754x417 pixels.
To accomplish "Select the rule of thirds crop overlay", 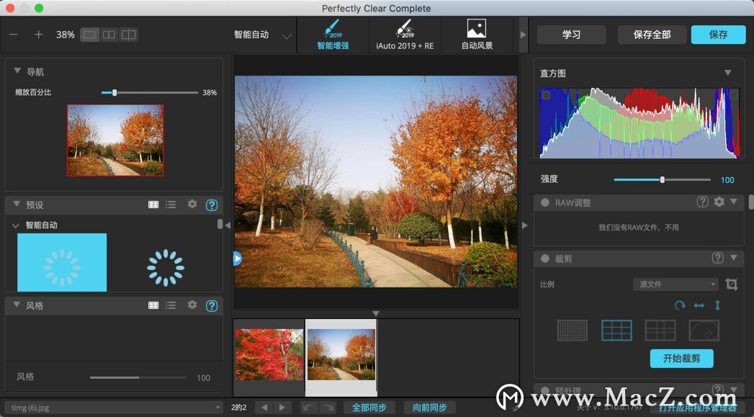I will click(x=616, y=331).
